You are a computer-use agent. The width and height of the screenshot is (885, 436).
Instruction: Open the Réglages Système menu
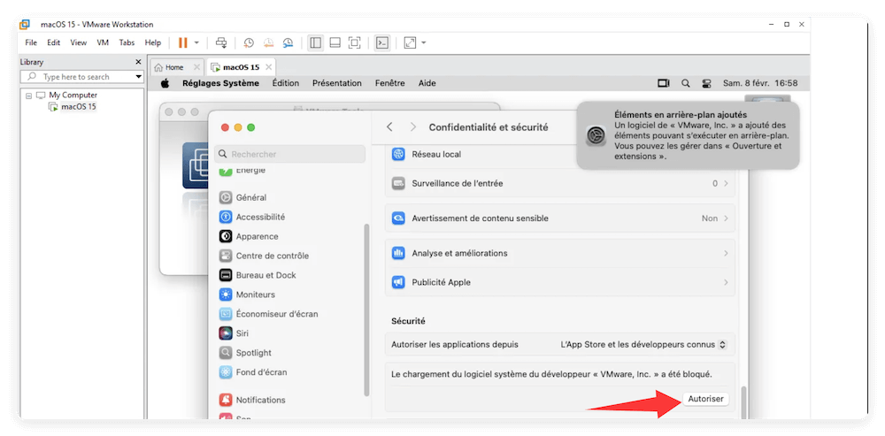[220, 83]
